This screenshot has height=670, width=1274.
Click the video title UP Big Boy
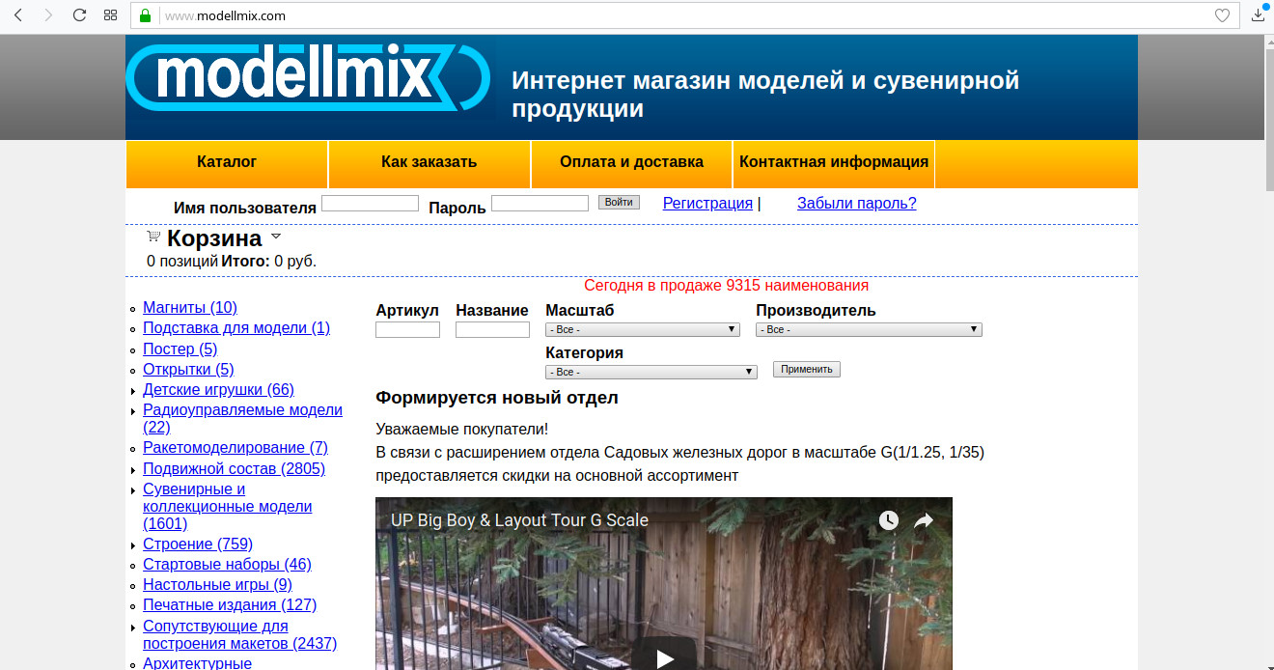[x=519, y=520]
